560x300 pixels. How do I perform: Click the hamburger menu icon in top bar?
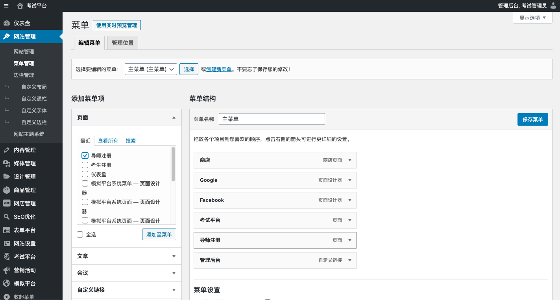tap(6, 5)
